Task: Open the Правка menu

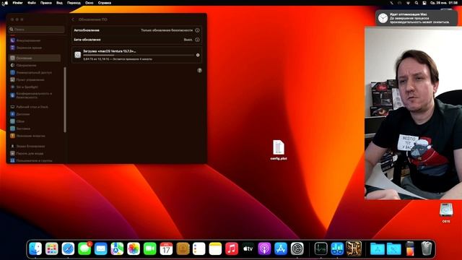Action: [x=46, y=3]
